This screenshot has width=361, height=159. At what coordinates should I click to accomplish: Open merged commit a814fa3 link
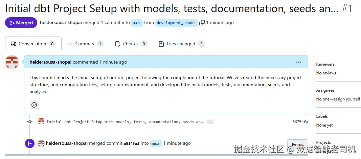[x=132, y=143]
